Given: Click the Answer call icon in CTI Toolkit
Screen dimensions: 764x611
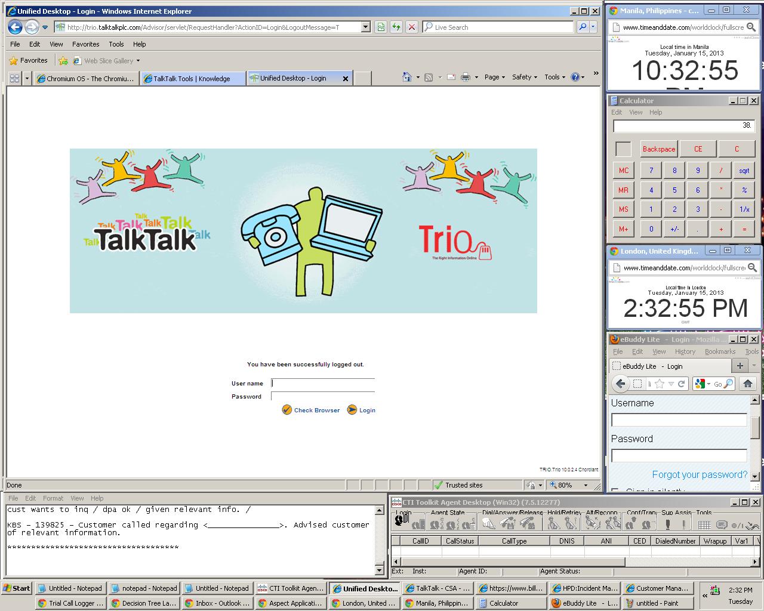Looking at the screenshot, I should 508,523.
